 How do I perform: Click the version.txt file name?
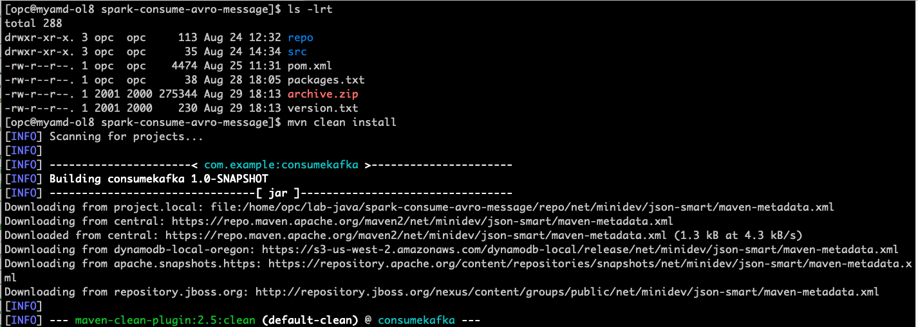323,109
